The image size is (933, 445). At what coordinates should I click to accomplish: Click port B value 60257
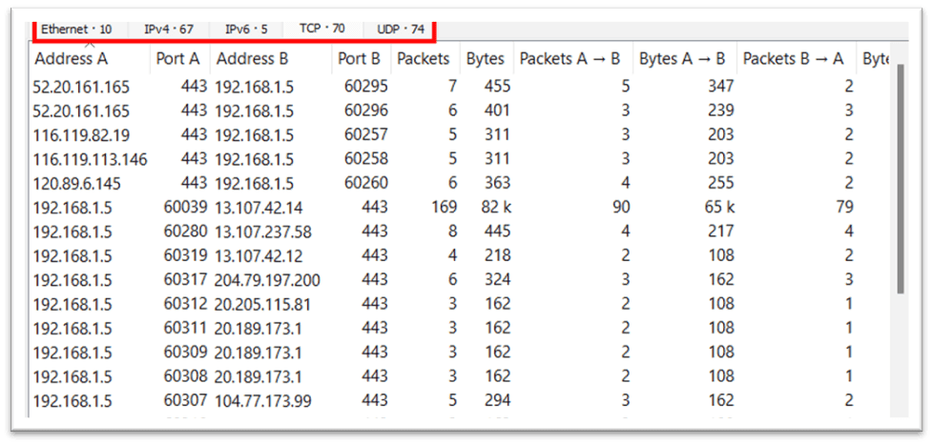tap(366, 135)
